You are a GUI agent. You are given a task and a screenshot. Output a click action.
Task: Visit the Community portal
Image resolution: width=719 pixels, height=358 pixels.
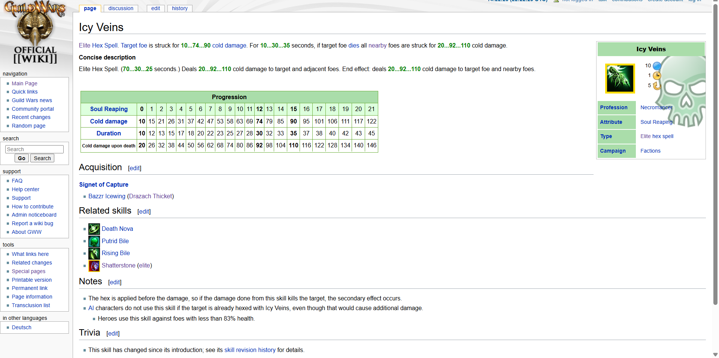pyautogui.click(x=33, y=109)
